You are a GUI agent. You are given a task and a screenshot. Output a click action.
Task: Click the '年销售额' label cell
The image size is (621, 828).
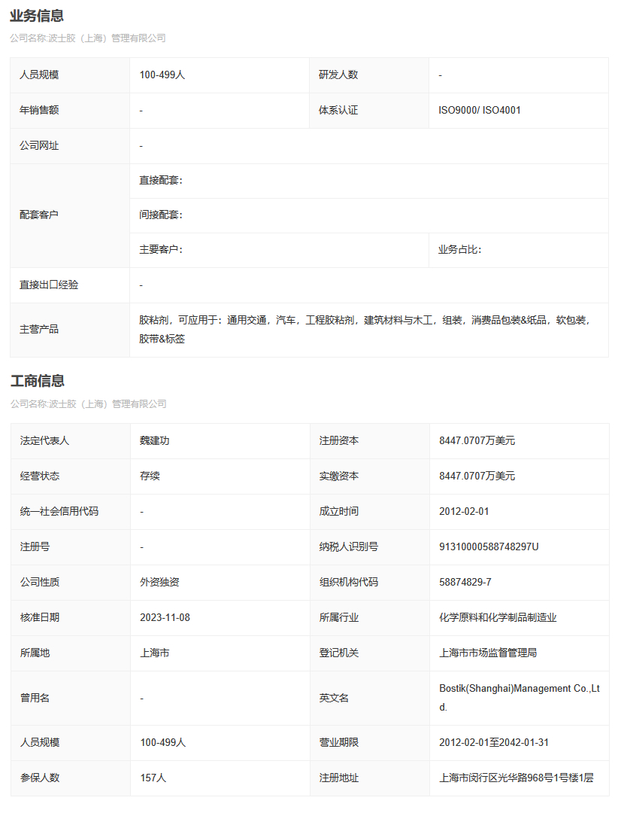[x=70, y=111]
